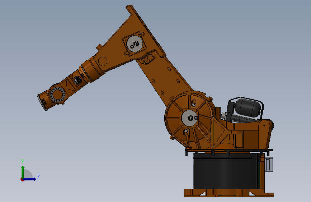This screenshot has height=202, width=311.
Task: Select the gray end-effector mounting plate at the arm tip
Action: [42, 102]
